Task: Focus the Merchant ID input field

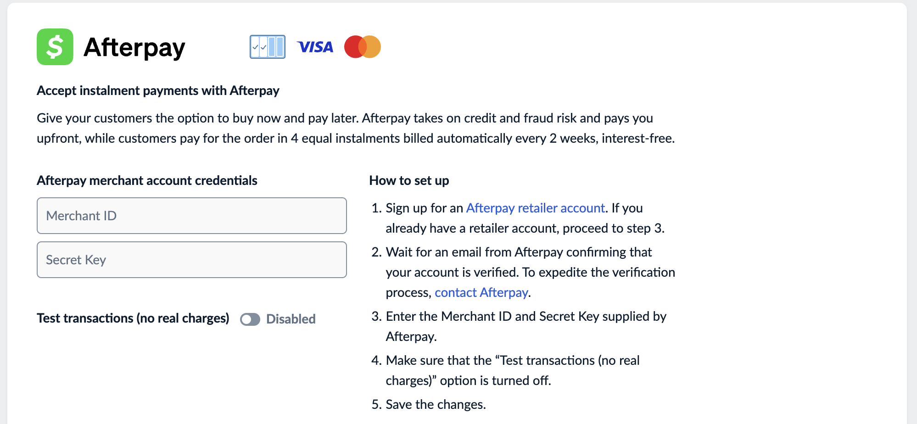Action: pos(192,216)
